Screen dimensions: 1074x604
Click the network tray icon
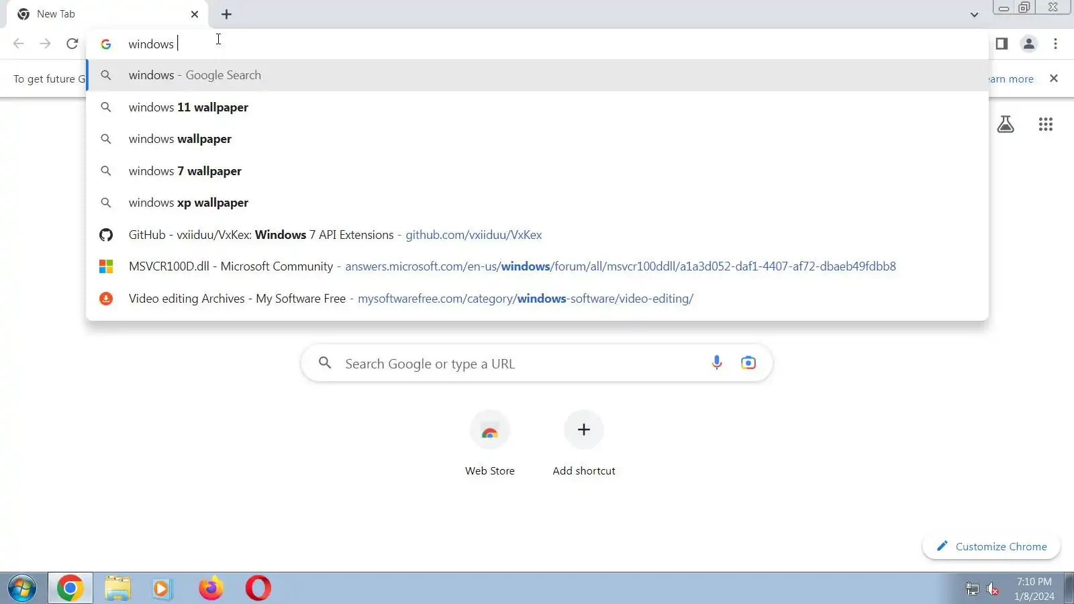point(973,589)
